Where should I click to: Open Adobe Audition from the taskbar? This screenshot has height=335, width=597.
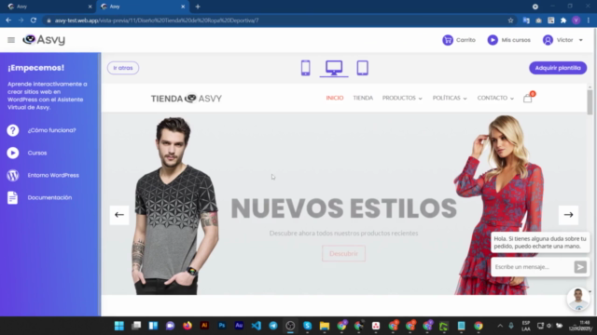[239, 326]
